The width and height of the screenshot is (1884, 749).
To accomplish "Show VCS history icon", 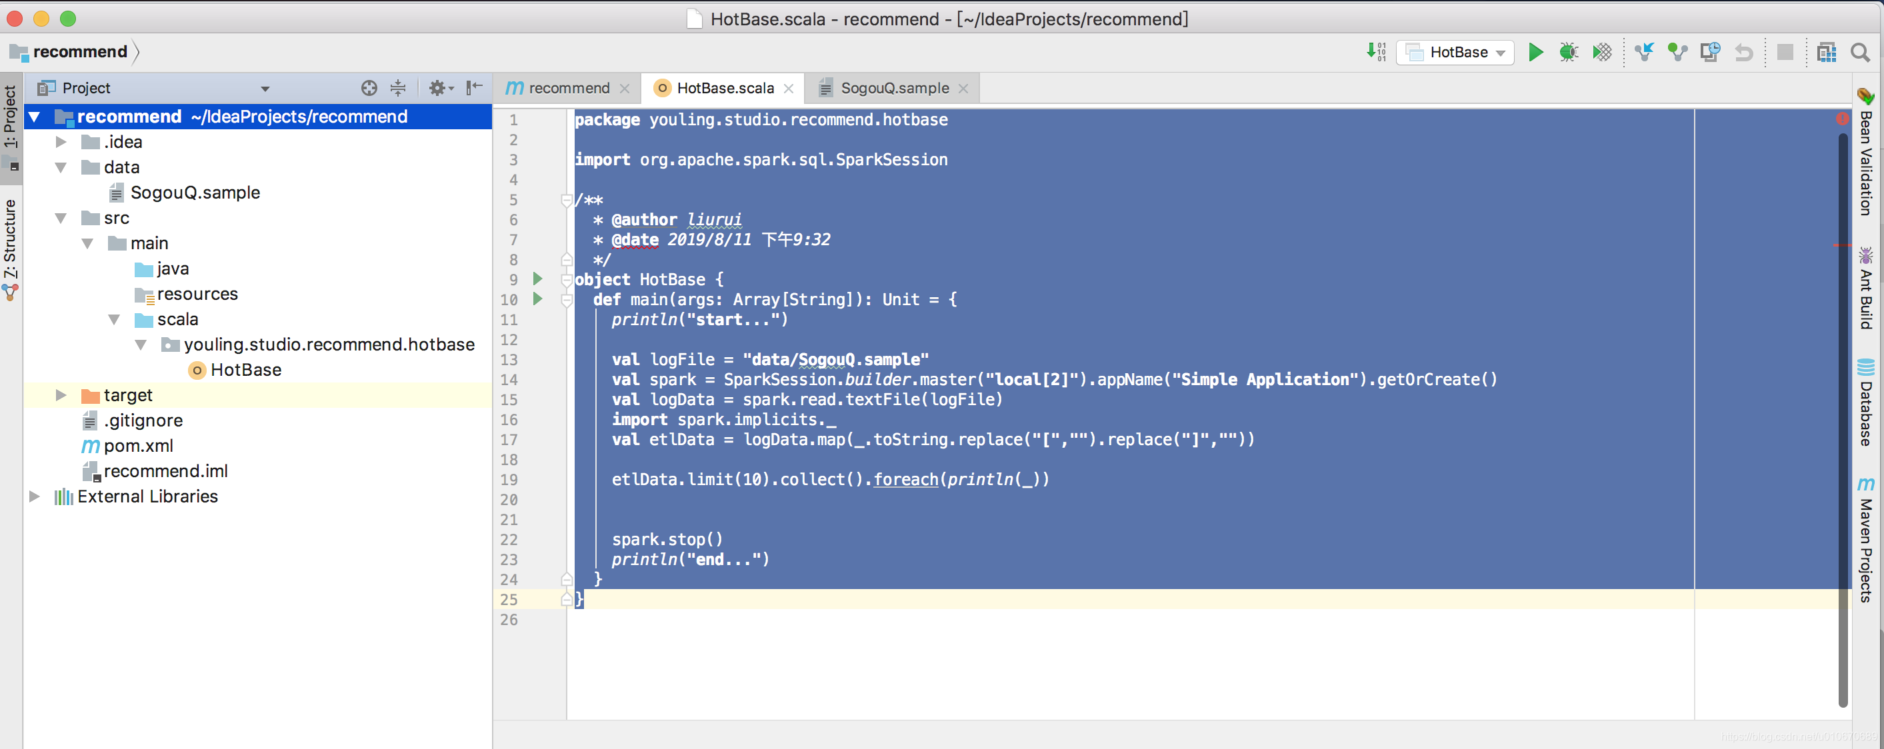I will 1710,52.
